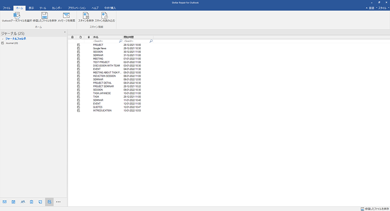390x211 pixels.
Task: Click journal icon of QUOTES row
Action: (x=78, y=107)
